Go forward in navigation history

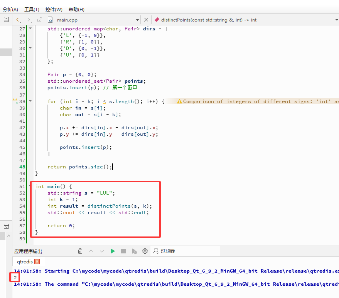pos(29,20)
